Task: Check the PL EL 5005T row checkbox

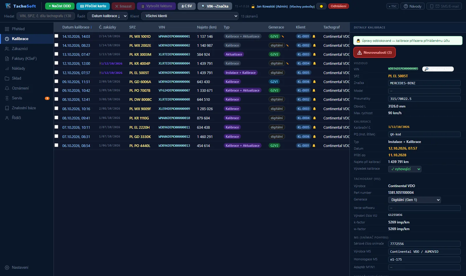Action: (x=57, y=72)
